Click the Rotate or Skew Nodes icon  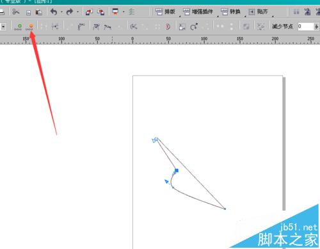pyautogui.click(x=194, y=27)
